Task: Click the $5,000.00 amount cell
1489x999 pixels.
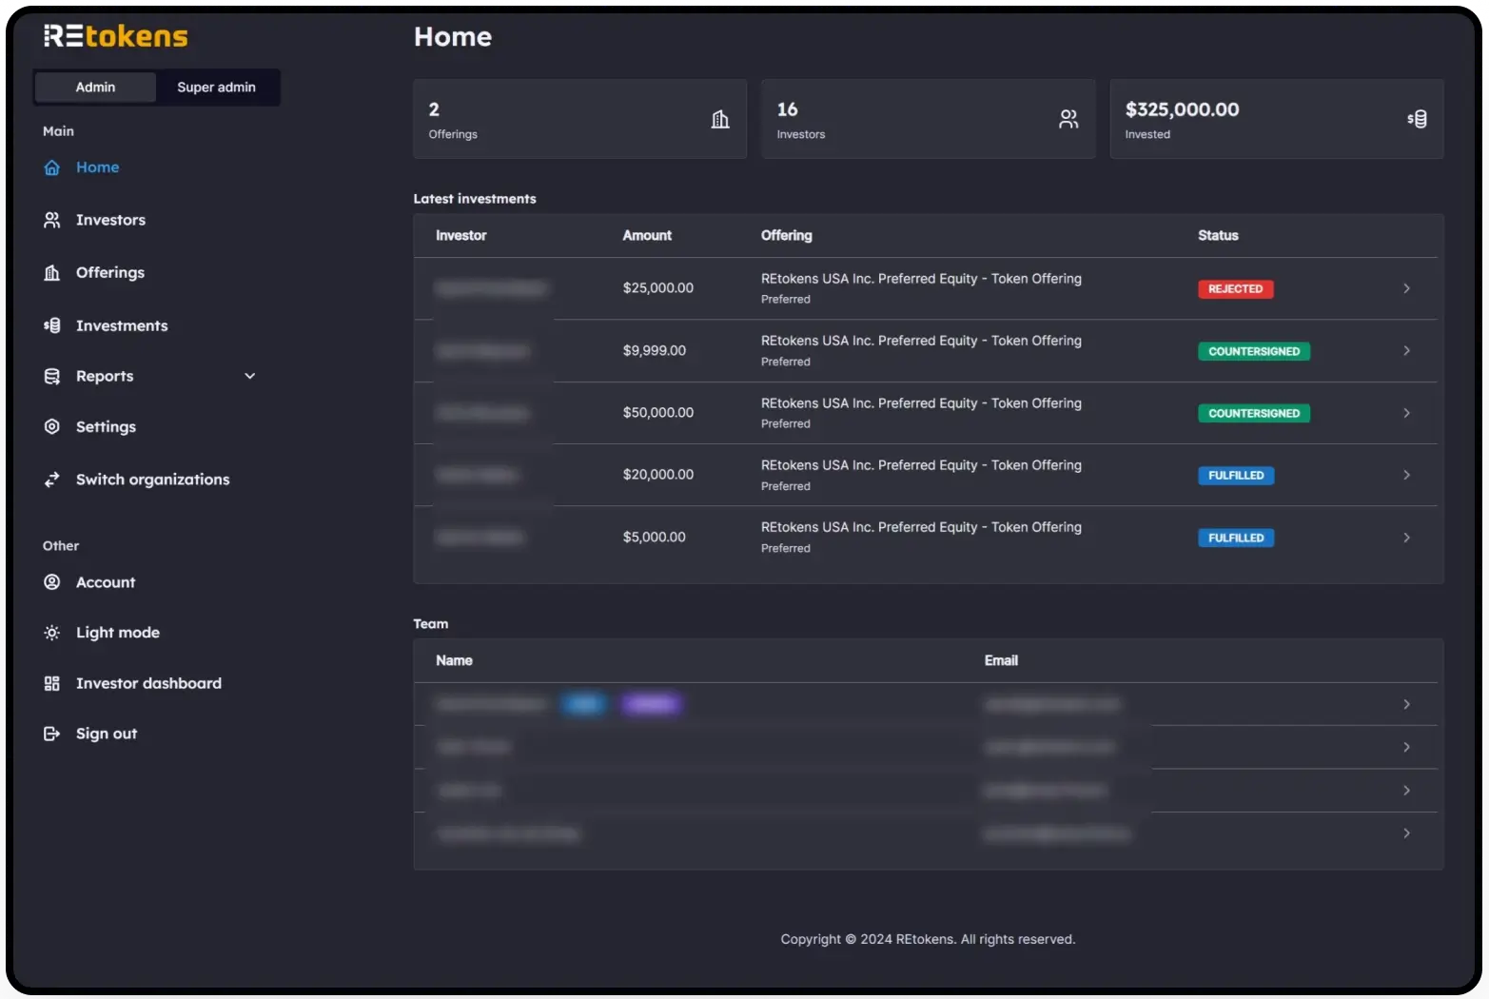Action: [x=655, y=538]
